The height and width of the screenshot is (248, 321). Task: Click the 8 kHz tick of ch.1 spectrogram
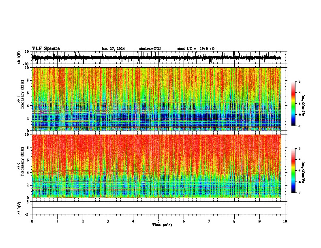tap(28, 80)
